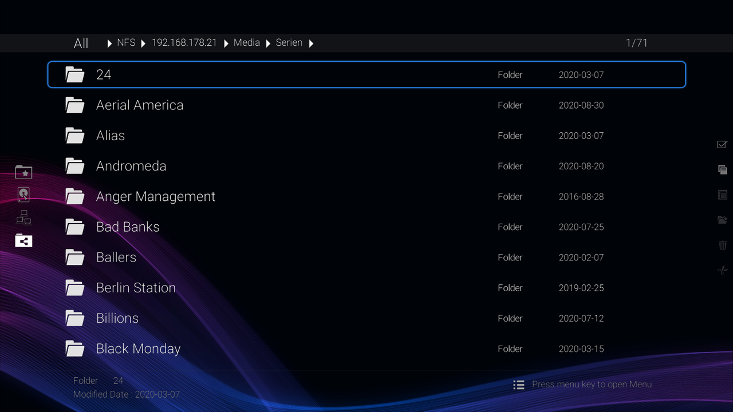The width and height of the screenshot is (733, 412).
Task: Click Folder type label on Alias row
Action: pyautogui.click(x=510, y=136)
